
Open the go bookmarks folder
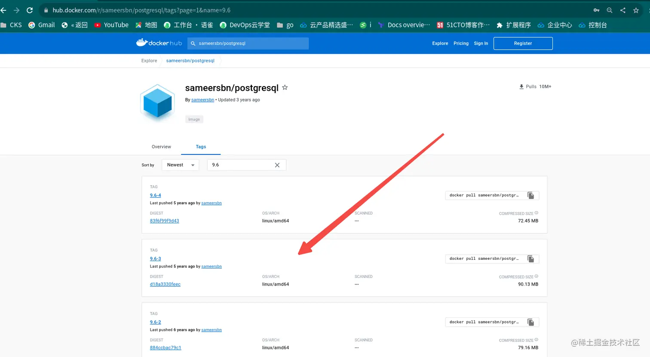point(285,25)
